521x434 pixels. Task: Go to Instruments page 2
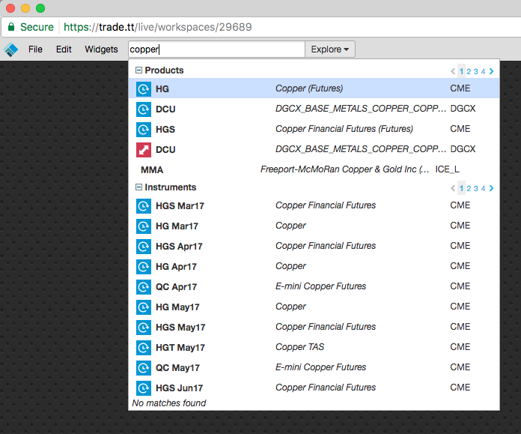[x=469, y=188]
